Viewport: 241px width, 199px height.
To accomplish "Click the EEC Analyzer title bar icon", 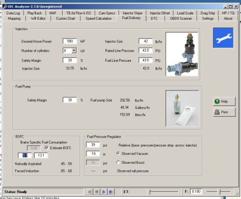I will (5, 7).
